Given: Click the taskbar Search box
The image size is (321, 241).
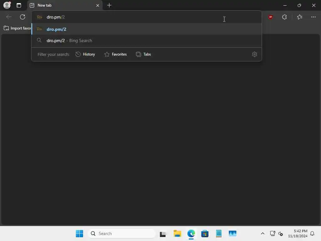Looking at the screenshot, I should (122, 233).
